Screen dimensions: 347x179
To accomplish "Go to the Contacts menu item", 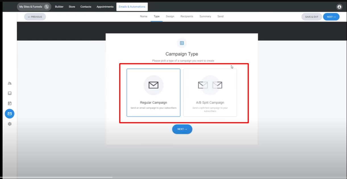I will 86,7.
